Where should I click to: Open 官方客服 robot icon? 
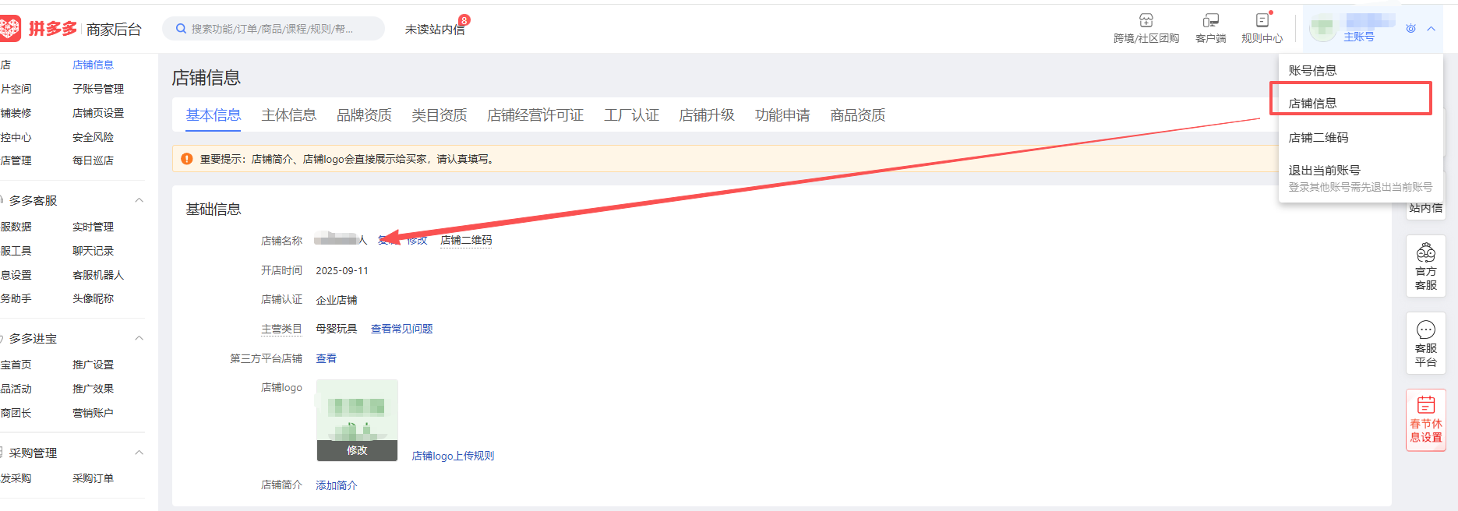coord(1425,252)
